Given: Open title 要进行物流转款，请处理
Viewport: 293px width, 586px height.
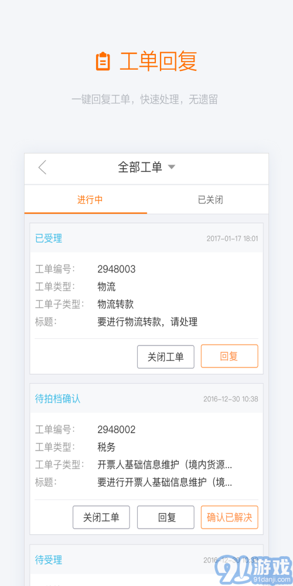Looking at the screenshot, I should 148,321.
